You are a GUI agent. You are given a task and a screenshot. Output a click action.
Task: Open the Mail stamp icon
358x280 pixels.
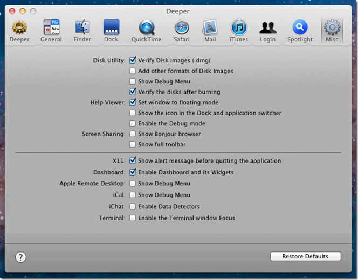tap(210, 28)
